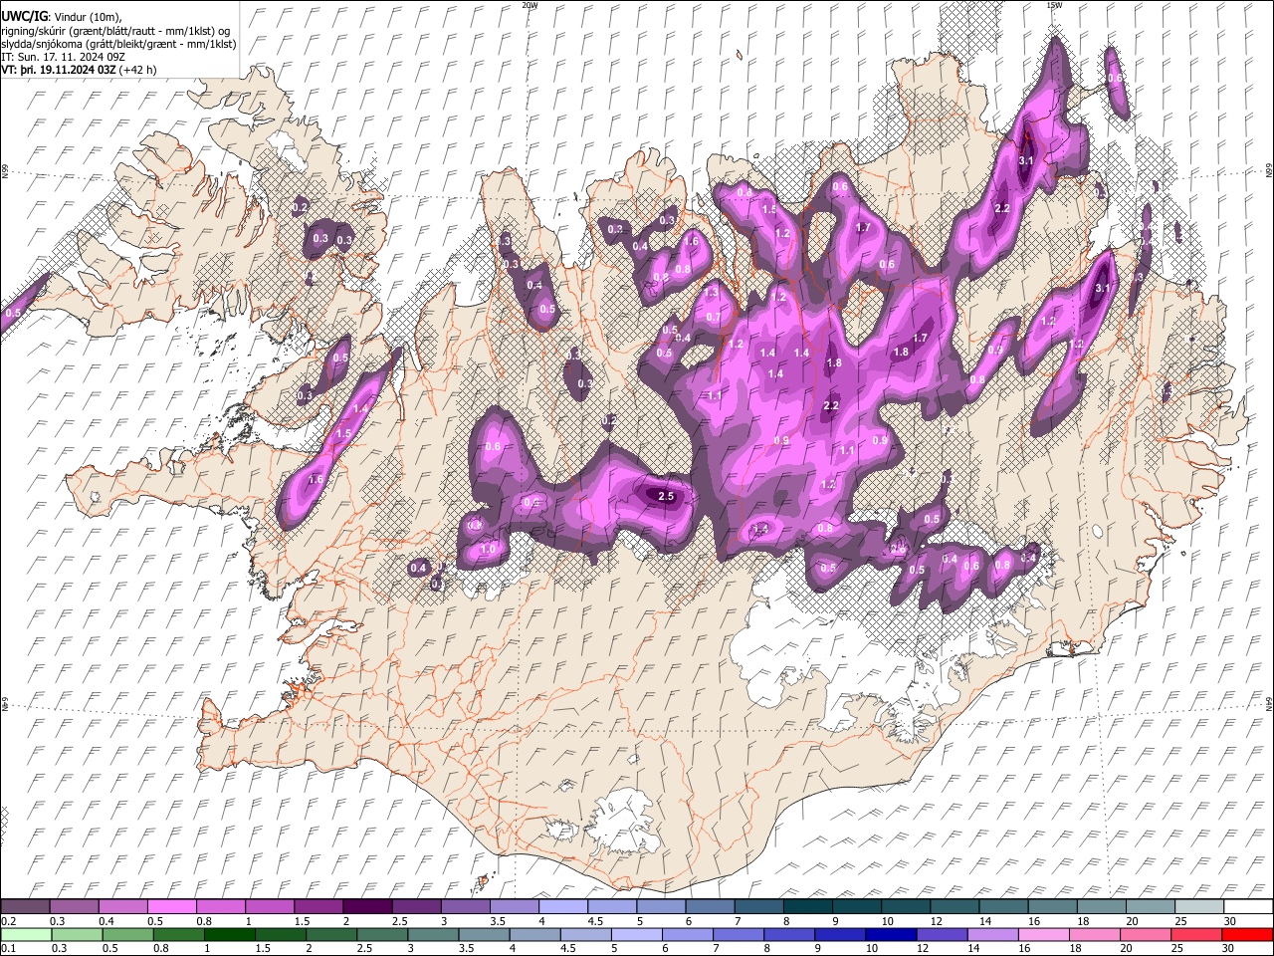Pick the green-row legend swatch labeled 0.5
Image resolution: width=1274 pixels, height=956 pixels.
coord(127,935)
